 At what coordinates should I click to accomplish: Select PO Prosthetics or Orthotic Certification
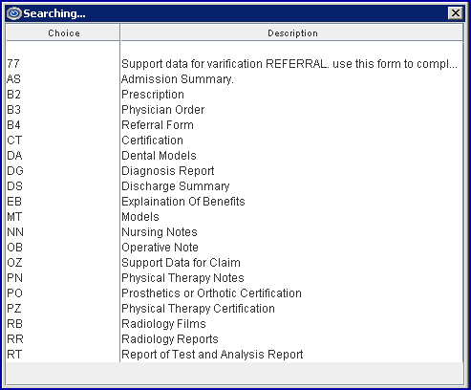click(x=235, y=293)
